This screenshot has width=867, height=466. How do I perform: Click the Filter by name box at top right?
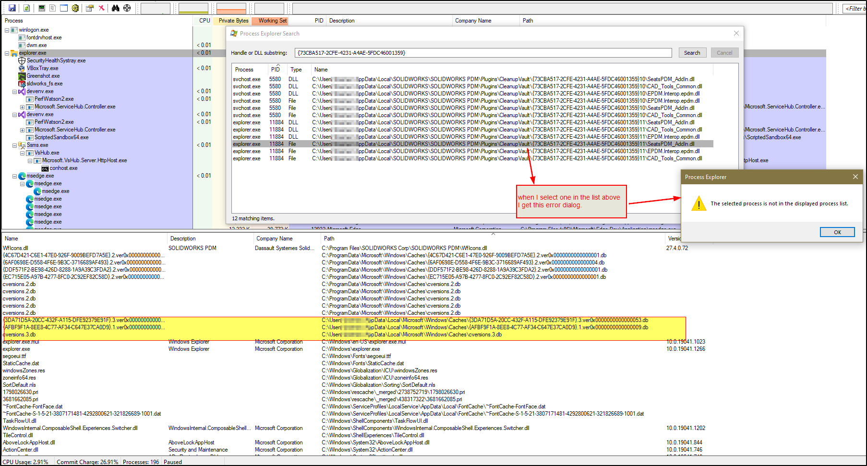click(855, 8)
